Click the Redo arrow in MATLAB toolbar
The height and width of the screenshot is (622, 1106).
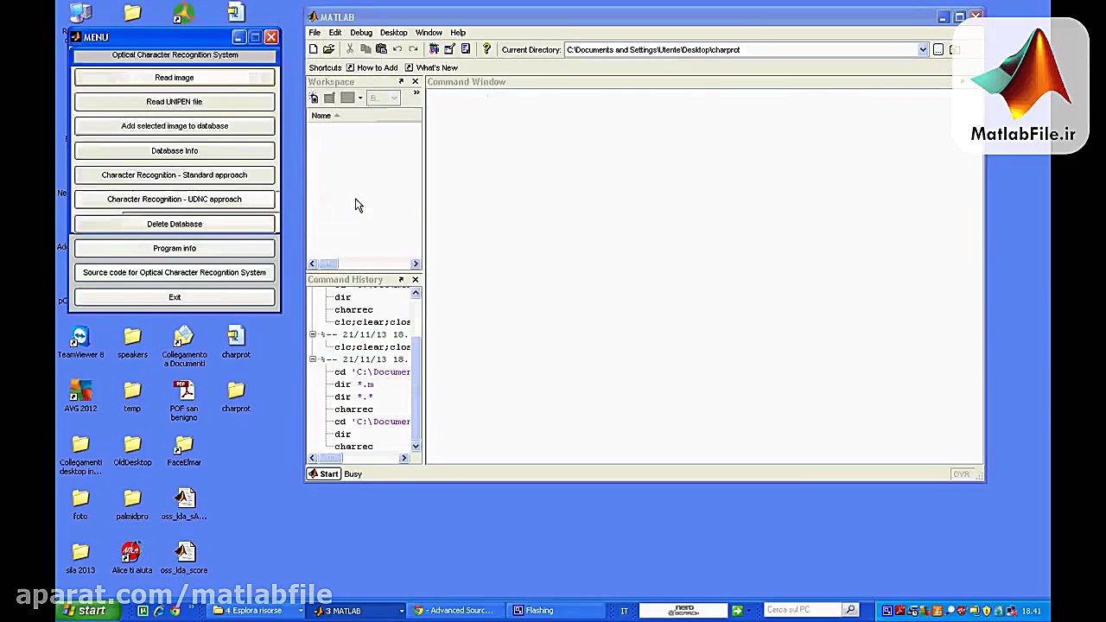coord(413,49)
